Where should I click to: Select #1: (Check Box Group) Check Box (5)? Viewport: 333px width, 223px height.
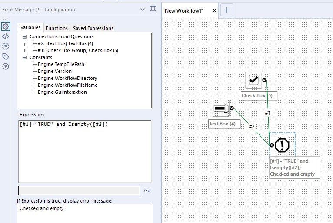(78, 50)
